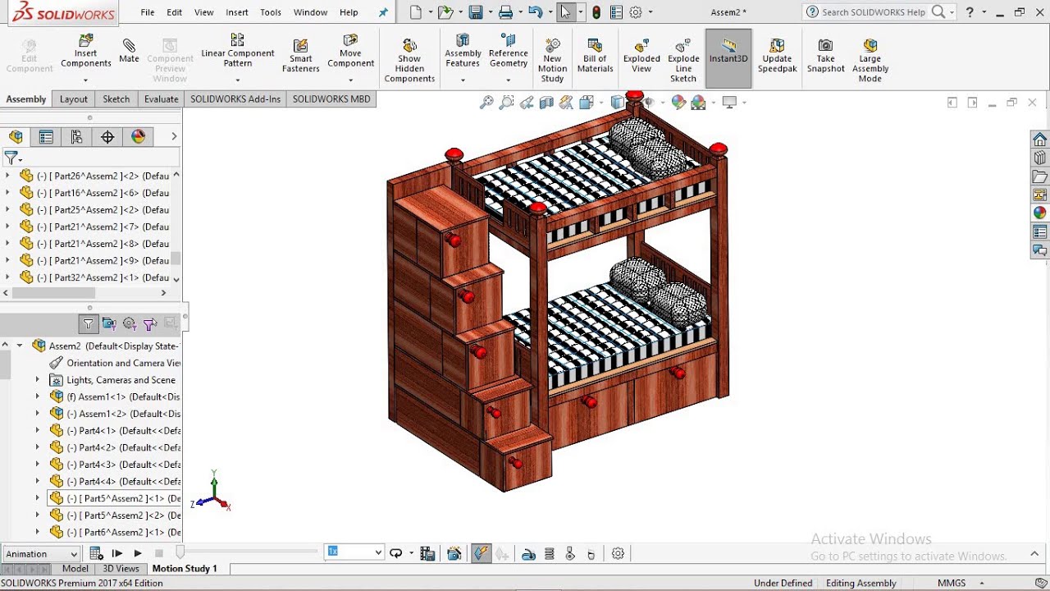The image size is (1050, 591).
Task: Toggle the Filter Driving gear-funnel icon
Action: (x=129, y=324)
